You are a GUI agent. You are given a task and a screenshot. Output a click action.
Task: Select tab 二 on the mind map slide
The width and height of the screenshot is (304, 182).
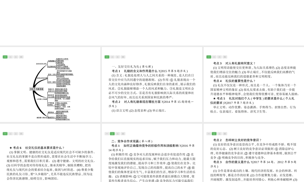pos(10,57)
